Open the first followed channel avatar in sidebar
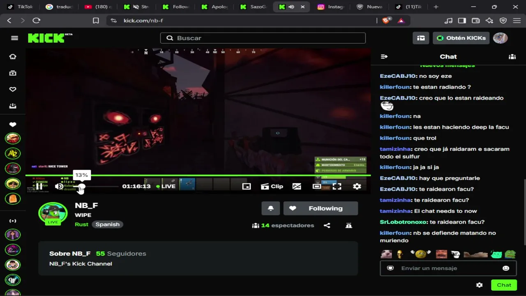 click(13, 138)
